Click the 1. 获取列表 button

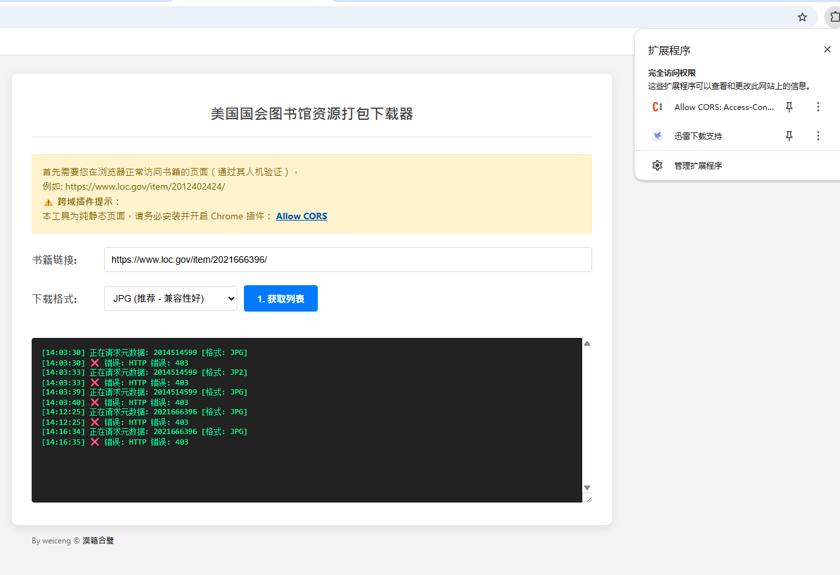click(x=281, y=298)
